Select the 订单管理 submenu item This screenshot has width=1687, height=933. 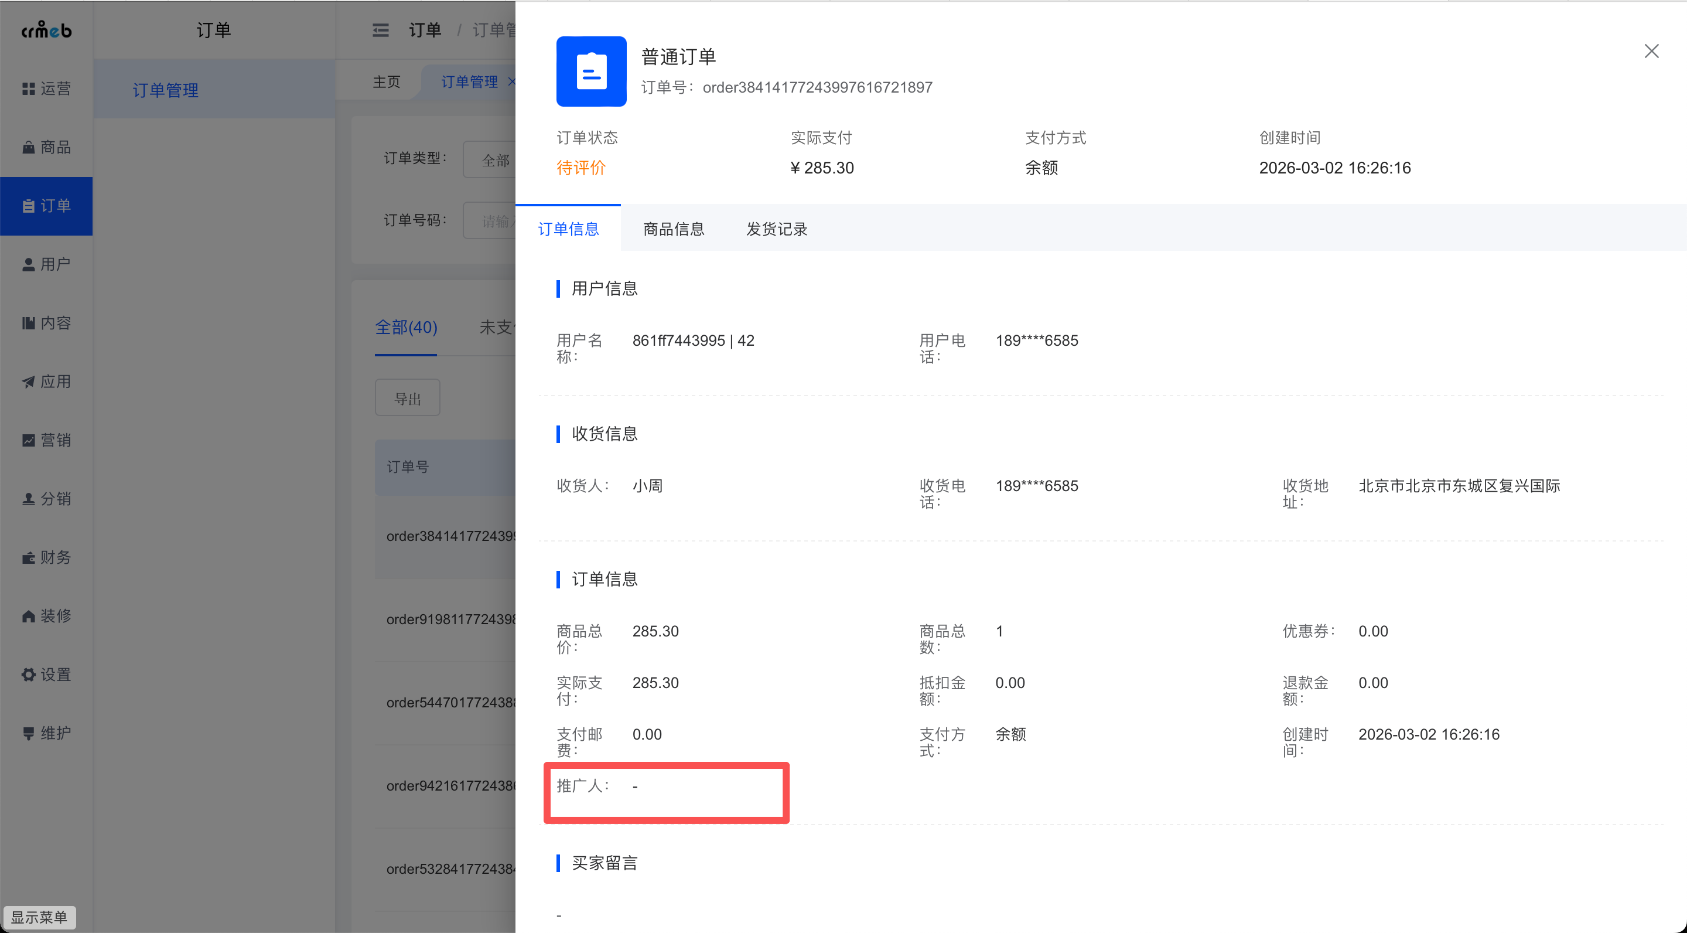[166, 90]
